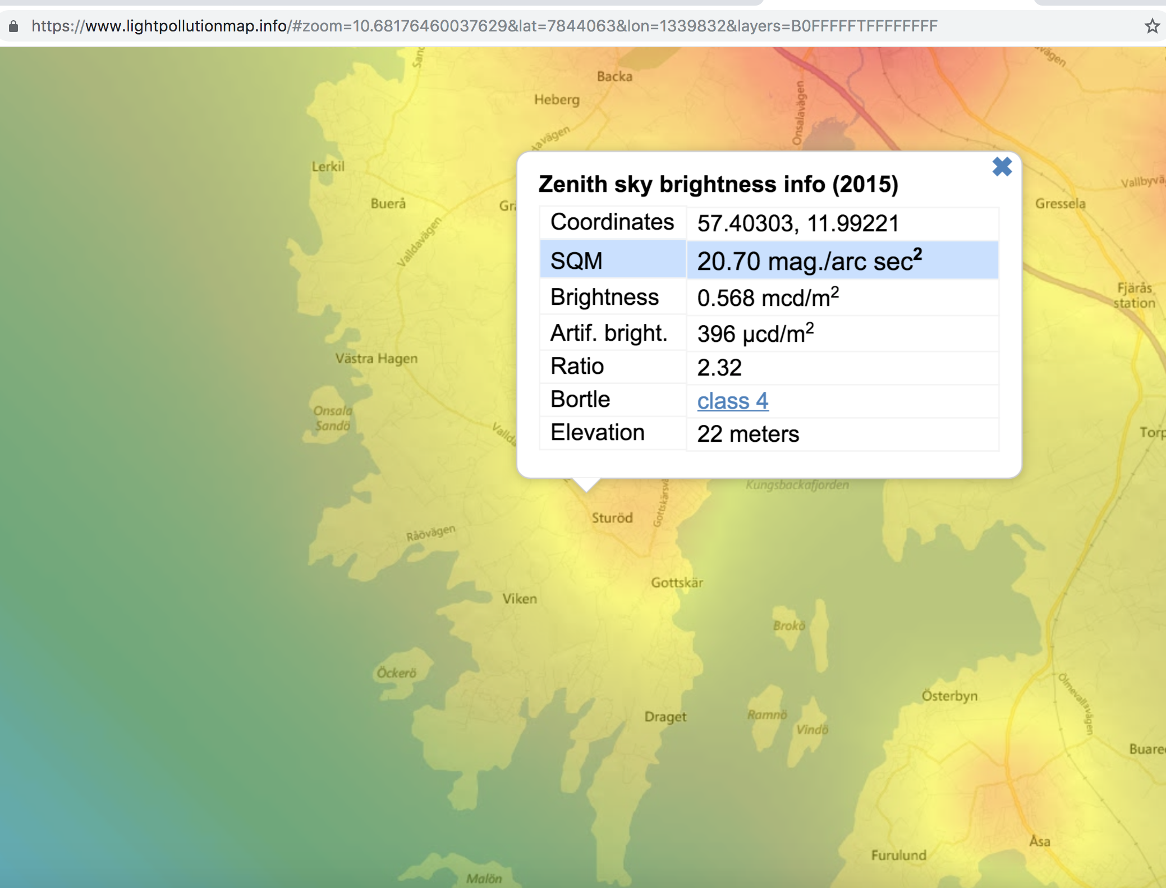The width and height of the screenshot is (1166, 888).
Task: Click the Åsa town label
Action: coord(1039,841)
